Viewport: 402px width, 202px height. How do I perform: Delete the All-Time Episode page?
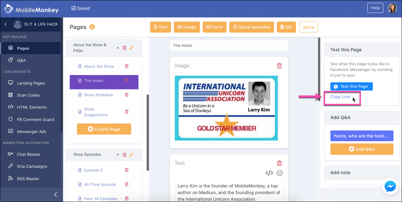coord(126,184)
